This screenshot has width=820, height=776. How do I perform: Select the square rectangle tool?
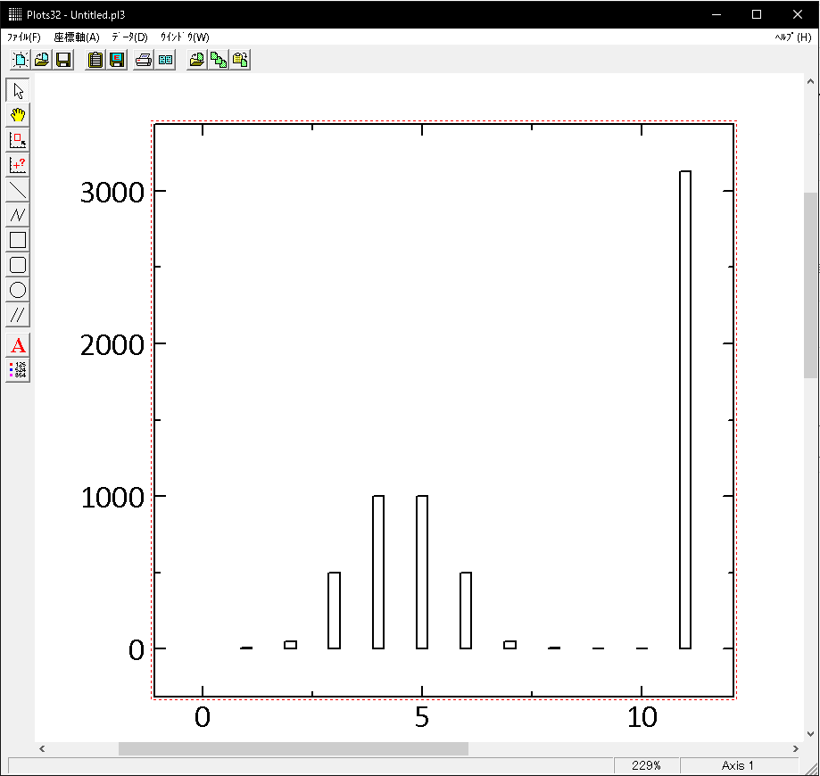pos(18,240)
